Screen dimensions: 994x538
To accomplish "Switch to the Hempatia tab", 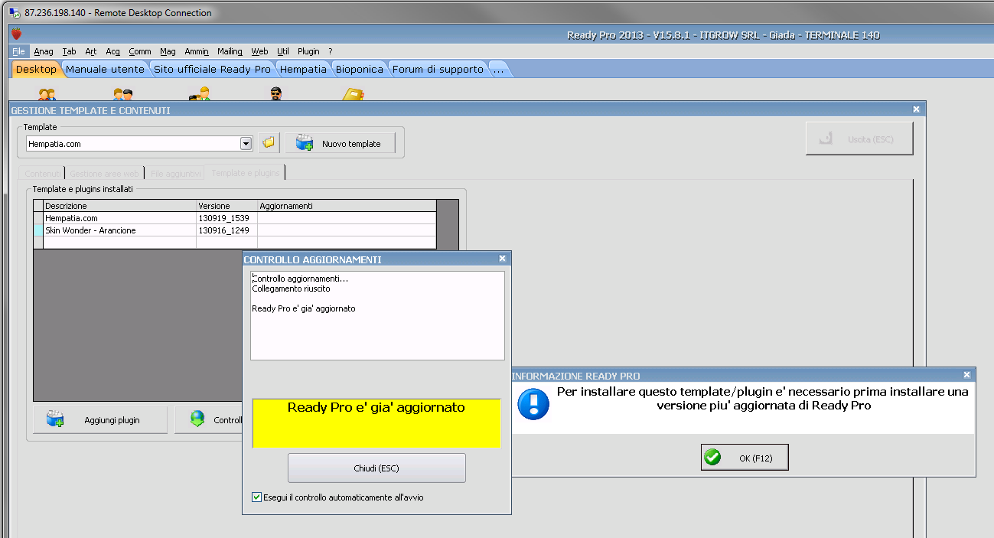I will pos(303,69).
